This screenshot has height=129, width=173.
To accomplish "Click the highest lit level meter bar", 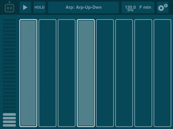I will (x=9, y=115).
